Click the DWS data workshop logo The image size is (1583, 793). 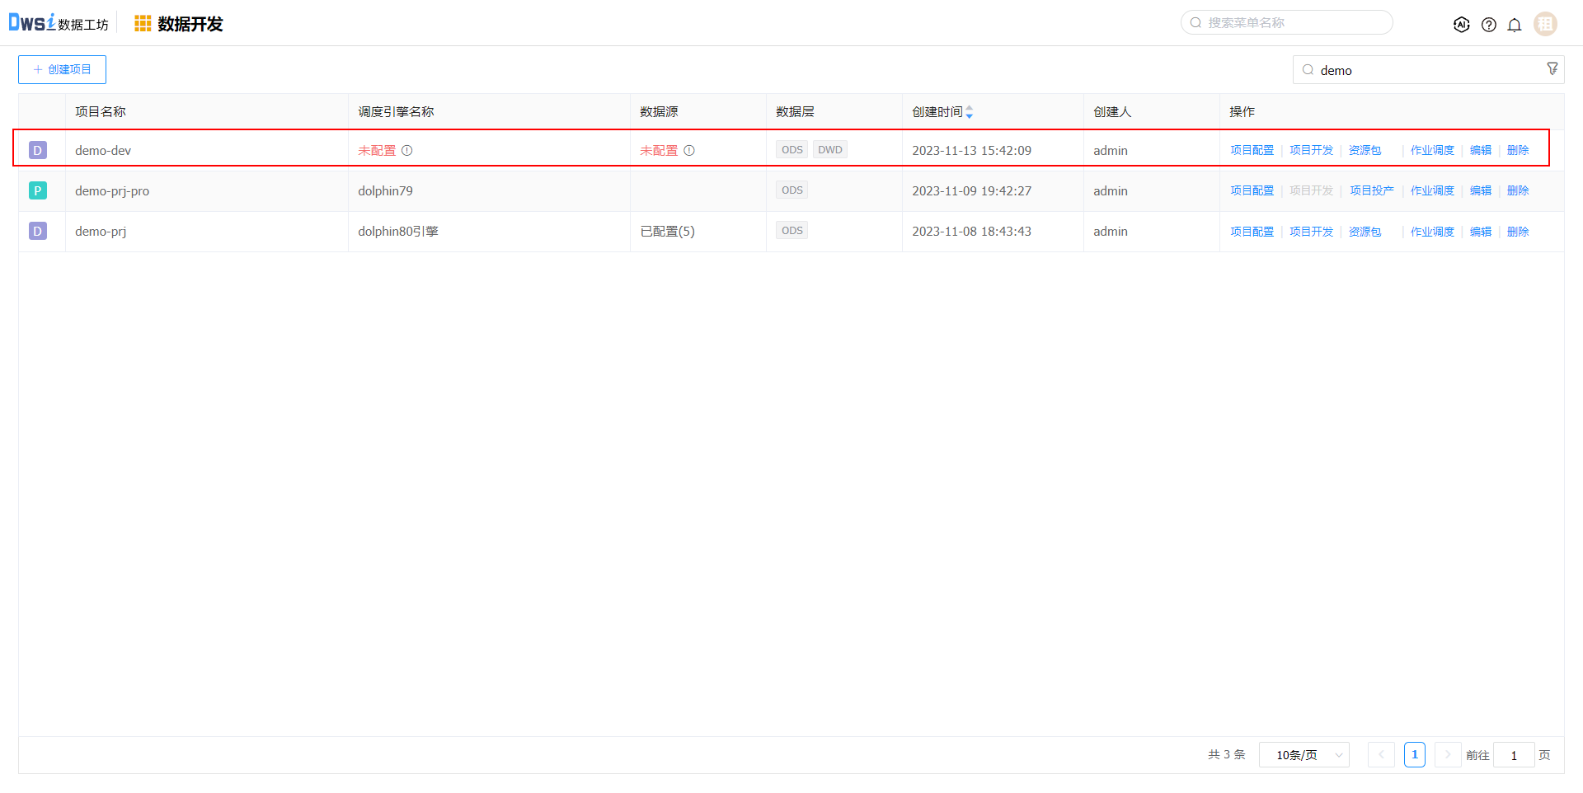click(x=58, y=23)
